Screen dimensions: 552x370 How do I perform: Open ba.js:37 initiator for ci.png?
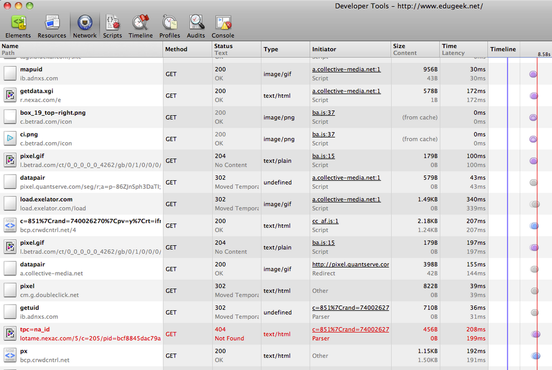[323, 135]
